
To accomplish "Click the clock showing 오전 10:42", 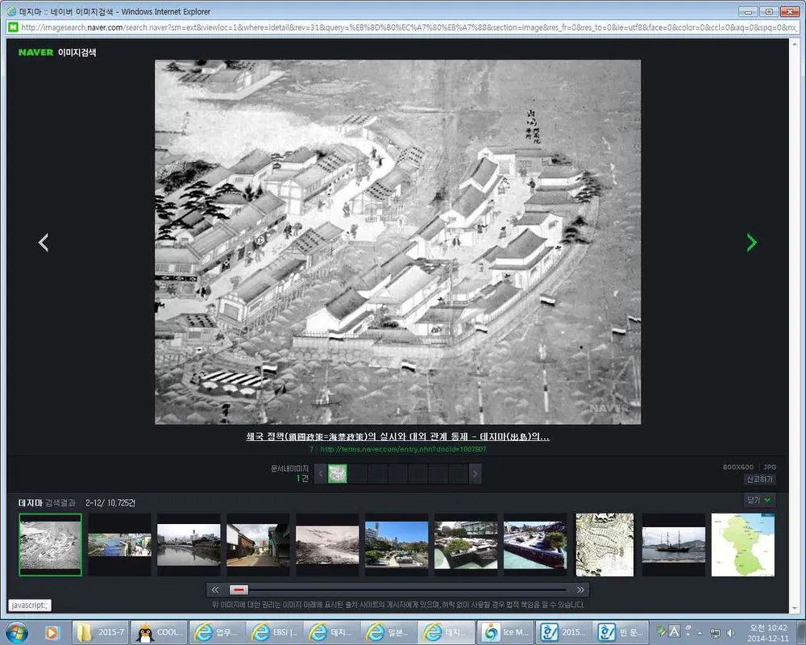I will coord(768,633).
